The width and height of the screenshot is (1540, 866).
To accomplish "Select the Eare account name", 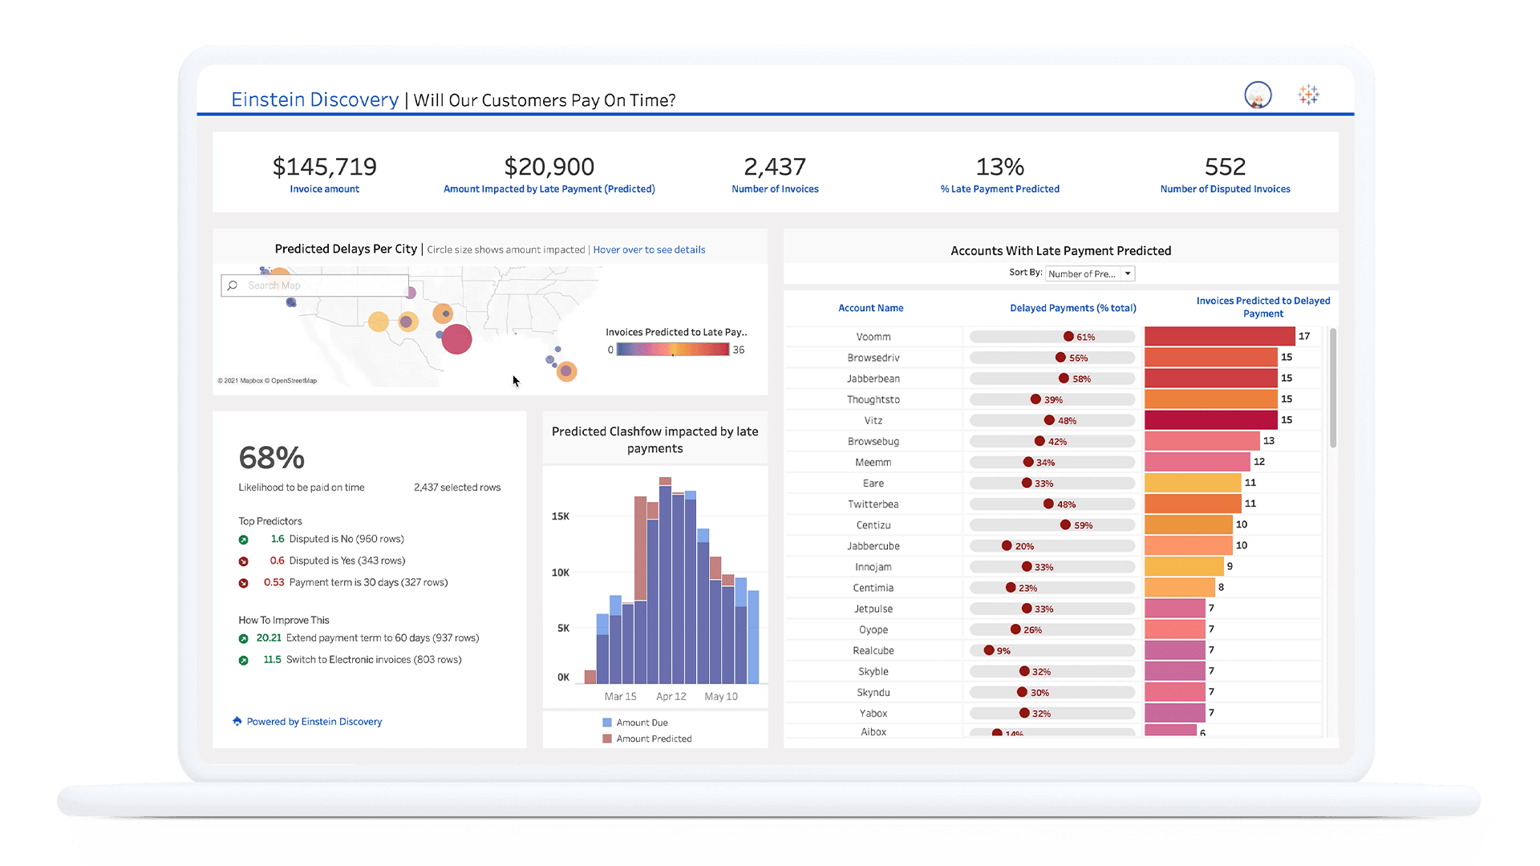I will [873, 484].
